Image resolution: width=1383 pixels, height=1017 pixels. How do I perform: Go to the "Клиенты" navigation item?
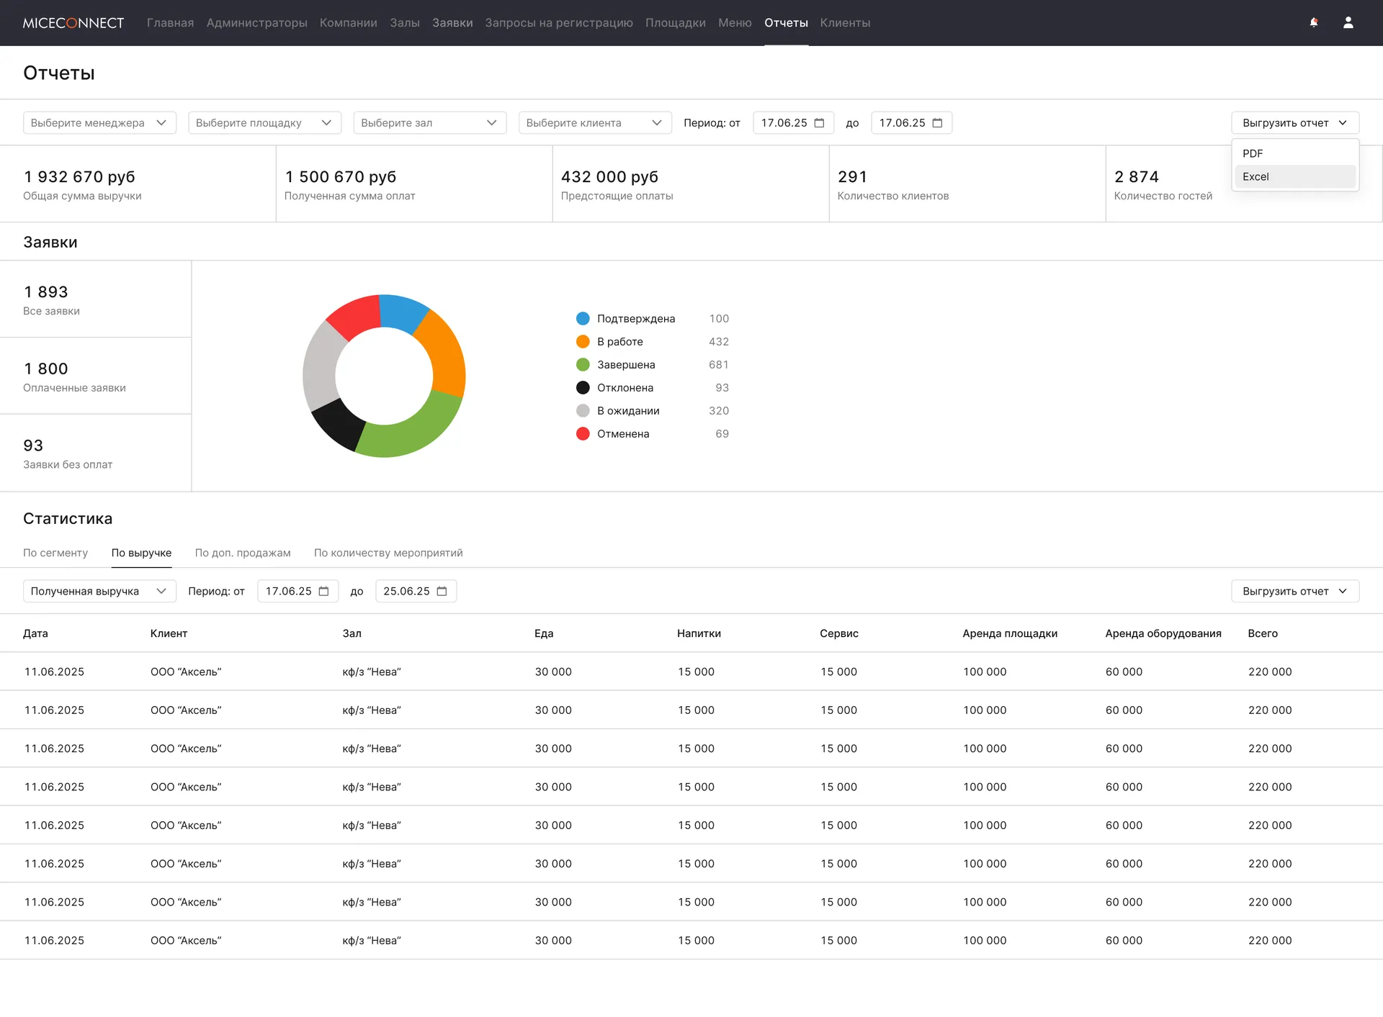(x=845, y=23)
